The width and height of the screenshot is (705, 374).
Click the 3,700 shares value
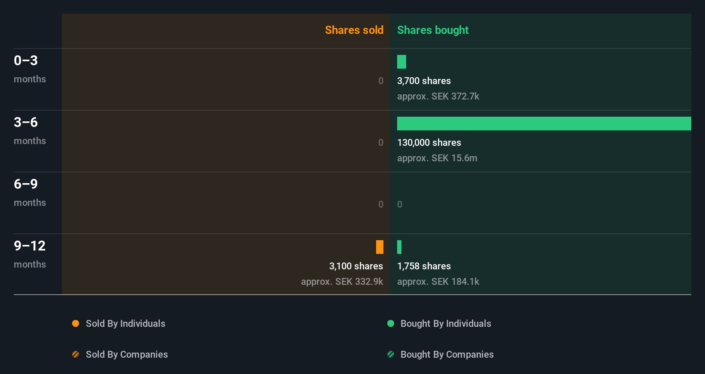click(x=424, y=81)
